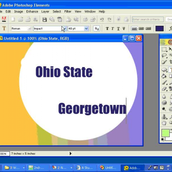Open the Quick Fix toolbar icon
The height and width of the screenshot is (172, 172).
pyautogui.click(x=119, y=19)
